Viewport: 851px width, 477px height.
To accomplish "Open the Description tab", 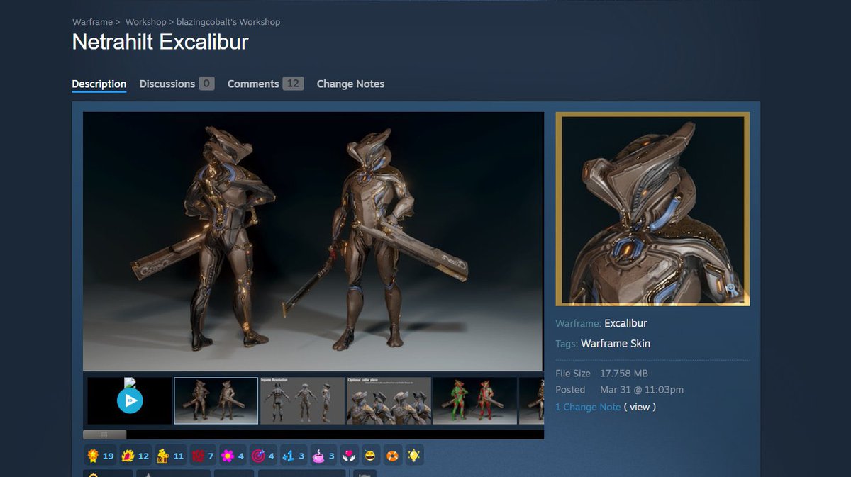I will (x=99, y=84).
